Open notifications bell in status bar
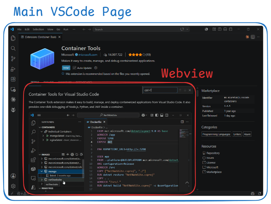This screenshot has height=204, width=271. [x=259, y=194]
